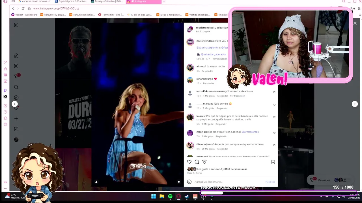Like _____maraaaa's comment

pyautogui.click(x=274, y=105)
